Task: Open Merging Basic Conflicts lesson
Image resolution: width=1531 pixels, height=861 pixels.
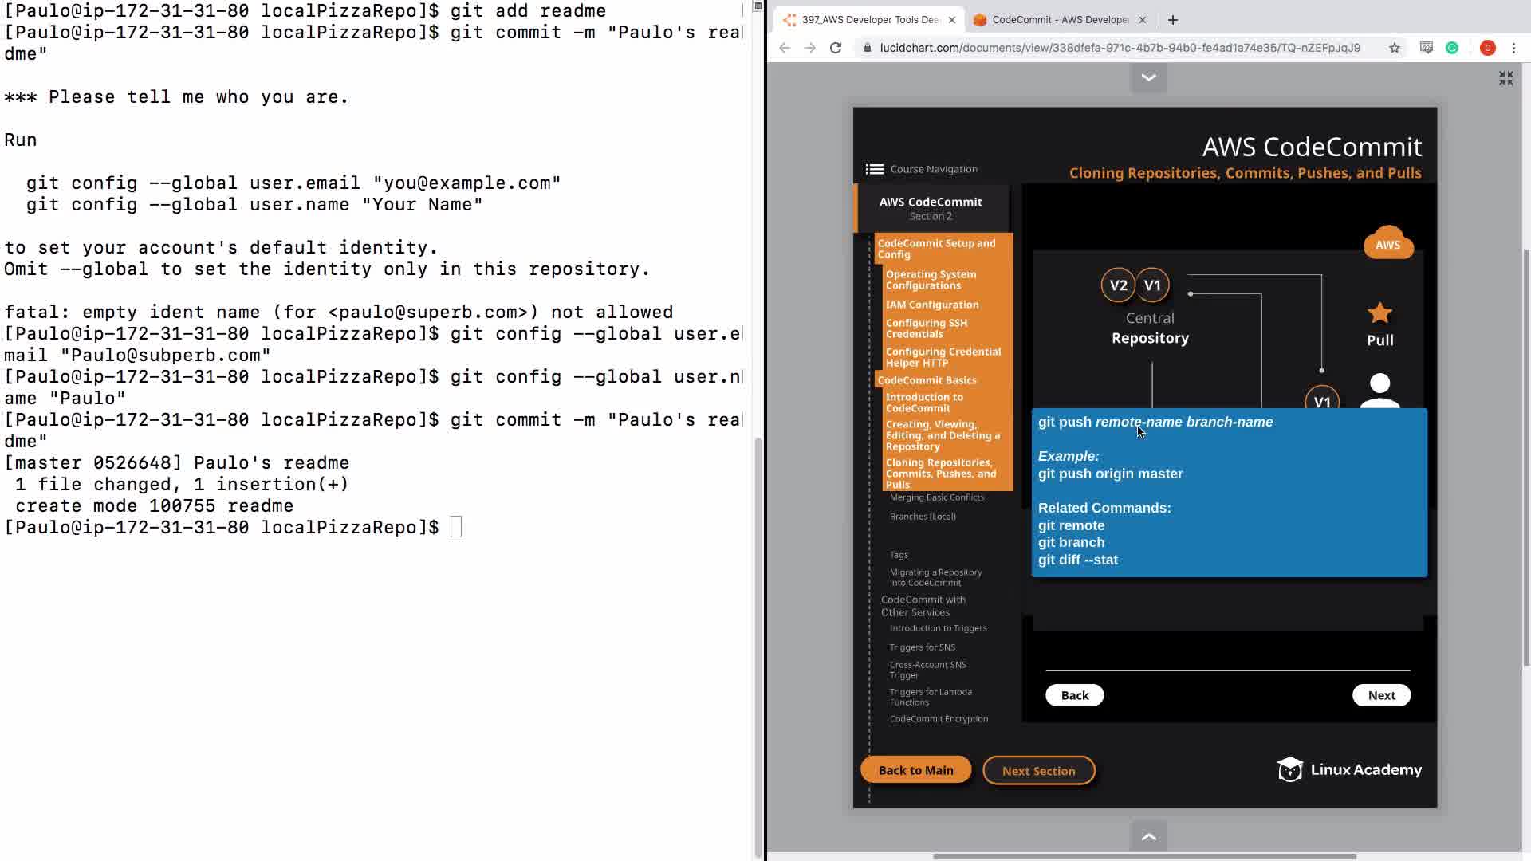Action: pyautogui.click(x=936, y=497)
